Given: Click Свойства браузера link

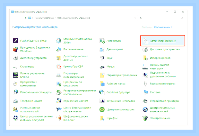Looking at the screenshot, I should pos(118,92).
